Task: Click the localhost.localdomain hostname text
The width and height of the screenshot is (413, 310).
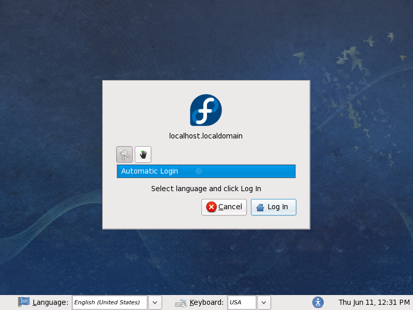Action: click(206, 136)
